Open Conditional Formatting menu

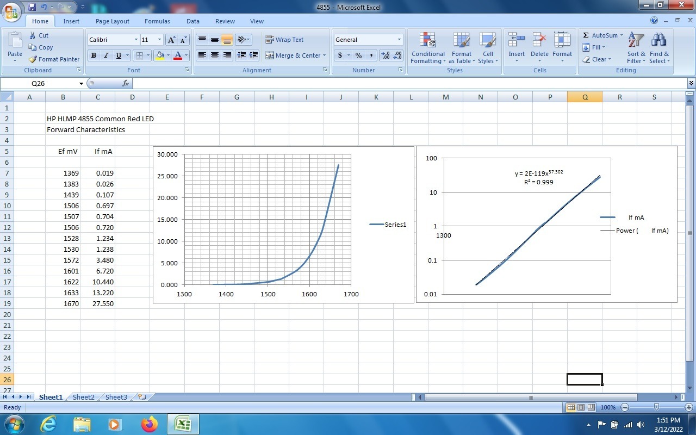pyautogui.click(x=428, y=48)
